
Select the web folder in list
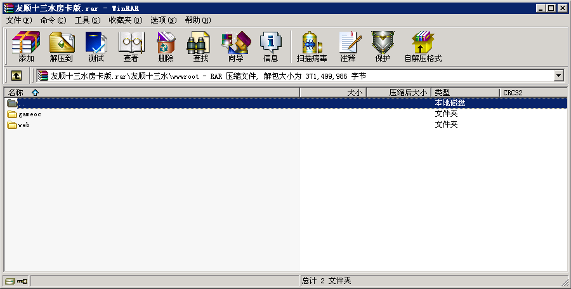tap(23, 125)
